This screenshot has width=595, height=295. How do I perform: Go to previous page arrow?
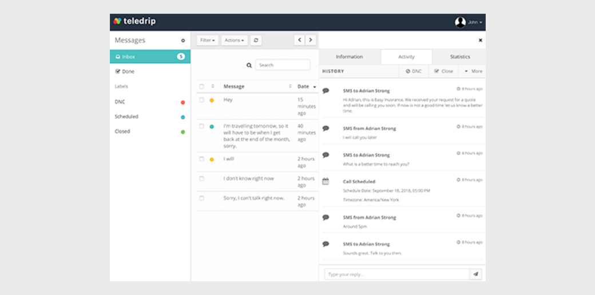(299, 40)
